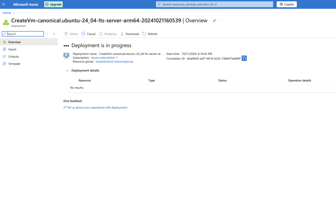The image size is (336, 197).
Task: Click the Overview sidebar icon
Action: (x=4, y=42)
